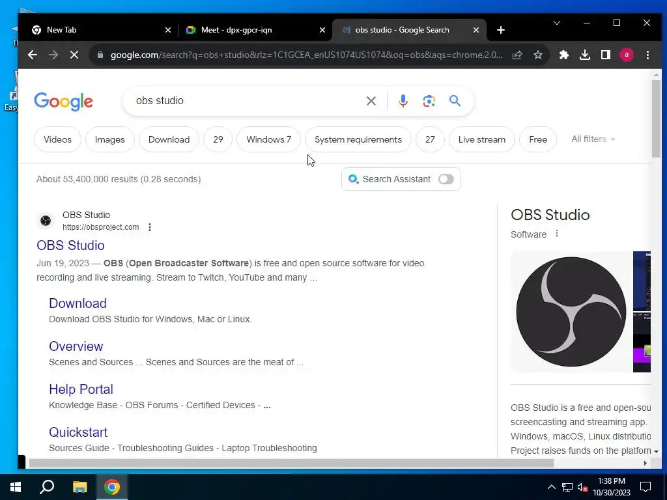This screenshot has width=667, height=500.
Task: Click the muted volume tray icon
Action: click(582, 487)
